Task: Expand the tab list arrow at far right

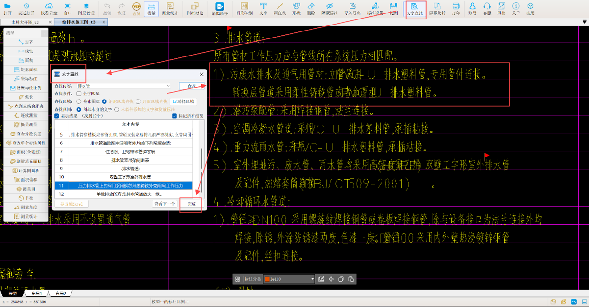Action: point(584,22)
